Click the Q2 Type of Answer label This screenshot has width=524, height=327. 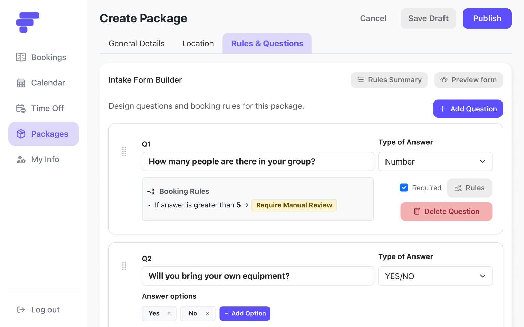pyautogui.click(x=406, y=257)
